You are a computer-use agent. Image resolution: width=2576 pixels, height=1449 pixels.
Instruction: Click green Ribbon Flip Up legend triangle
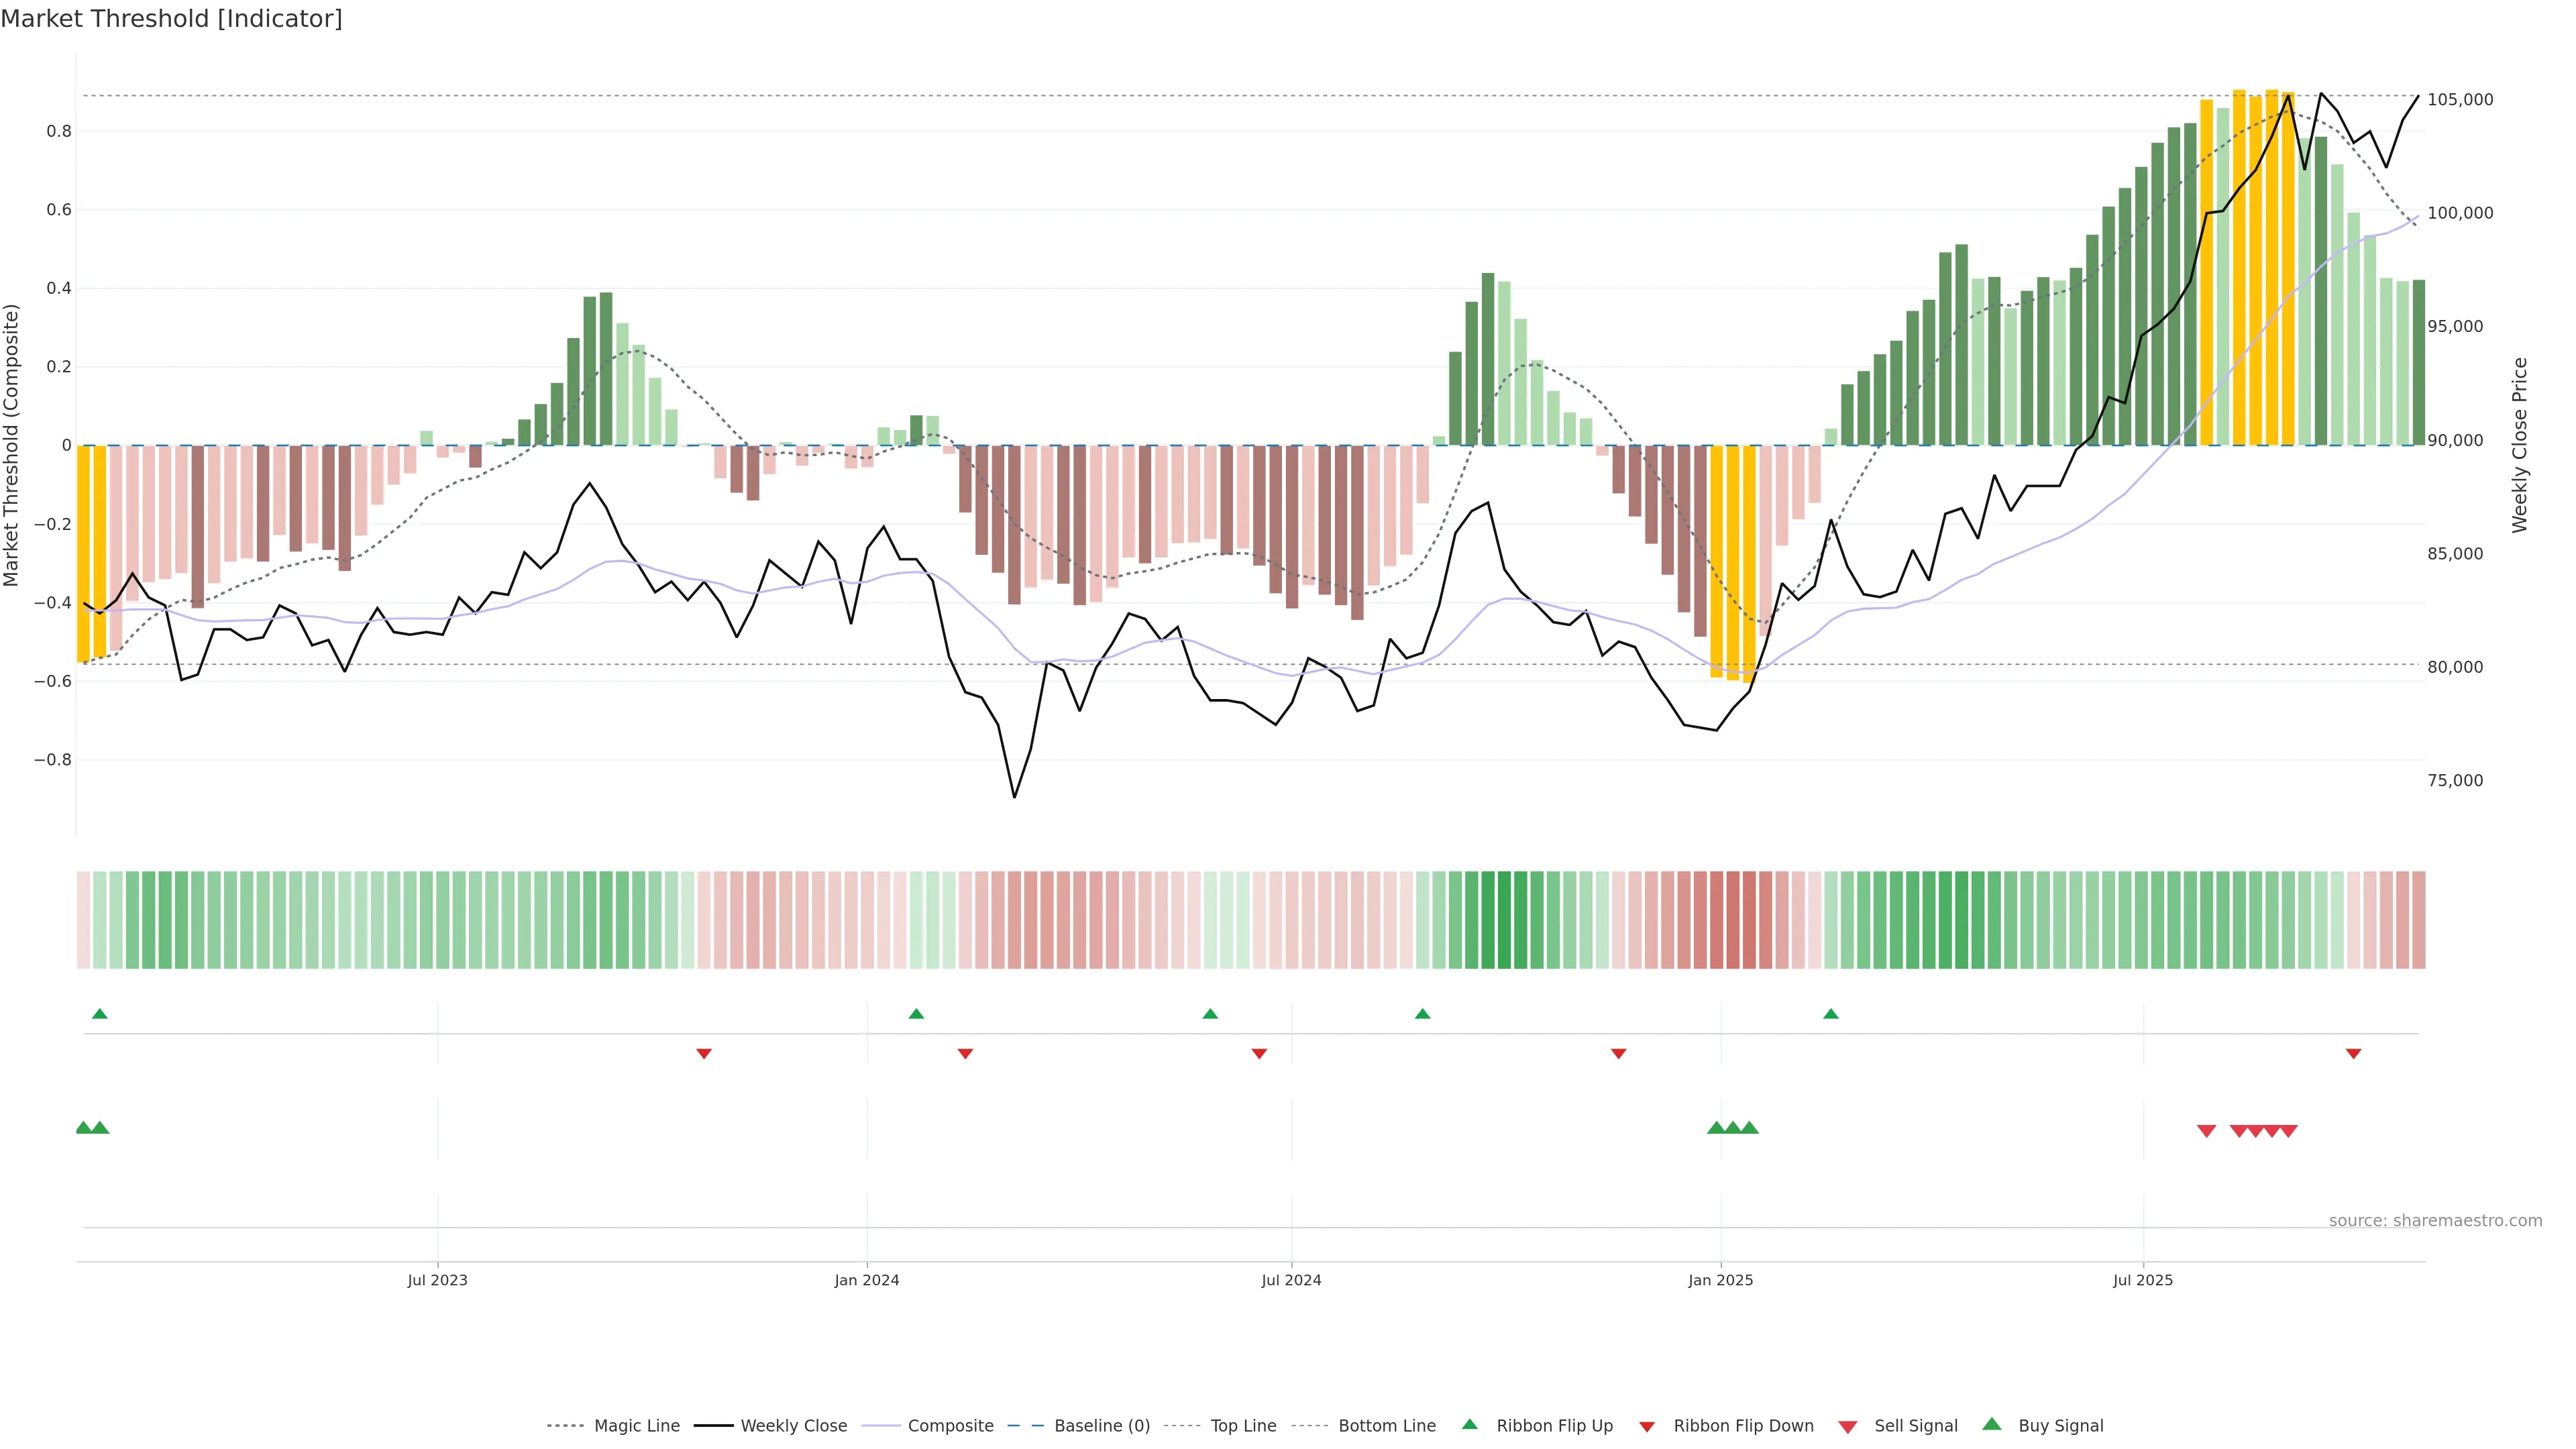tap(1470, 1424)
